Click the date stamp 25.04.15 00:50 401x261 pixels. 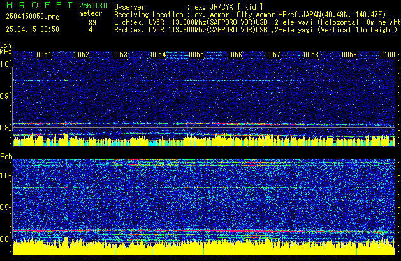[33, 29]
